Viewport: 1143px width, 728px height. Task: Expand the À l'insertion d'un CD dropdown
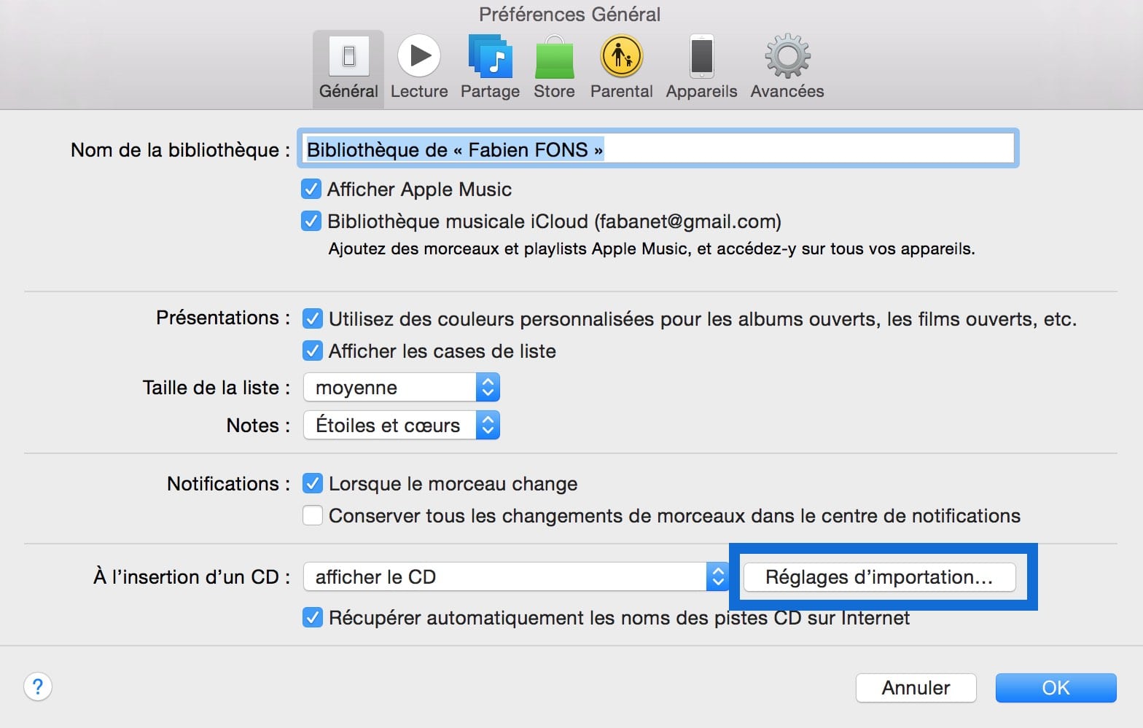(516, 576)
